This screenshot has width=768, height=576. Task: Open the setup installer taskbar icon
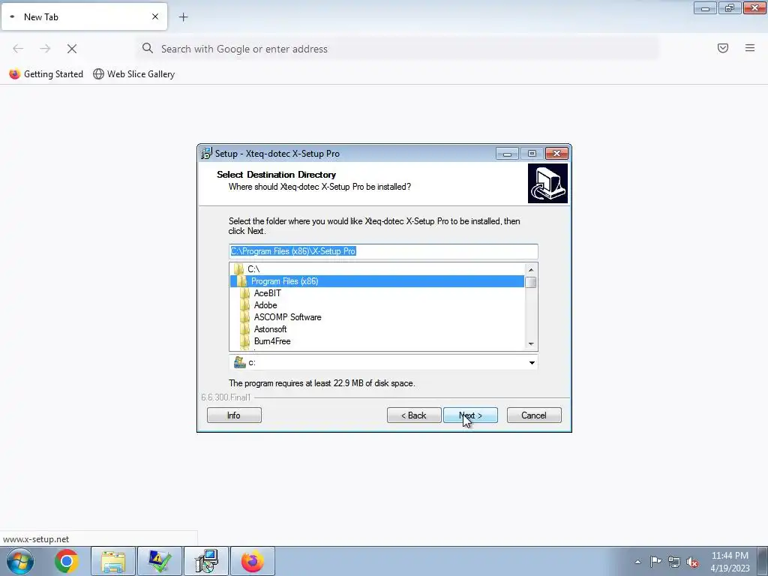(x=206, y=561)
